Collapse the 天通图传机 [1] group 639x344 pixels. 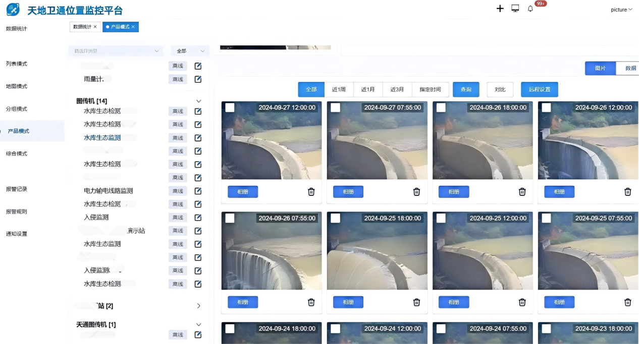pos(198,325)
